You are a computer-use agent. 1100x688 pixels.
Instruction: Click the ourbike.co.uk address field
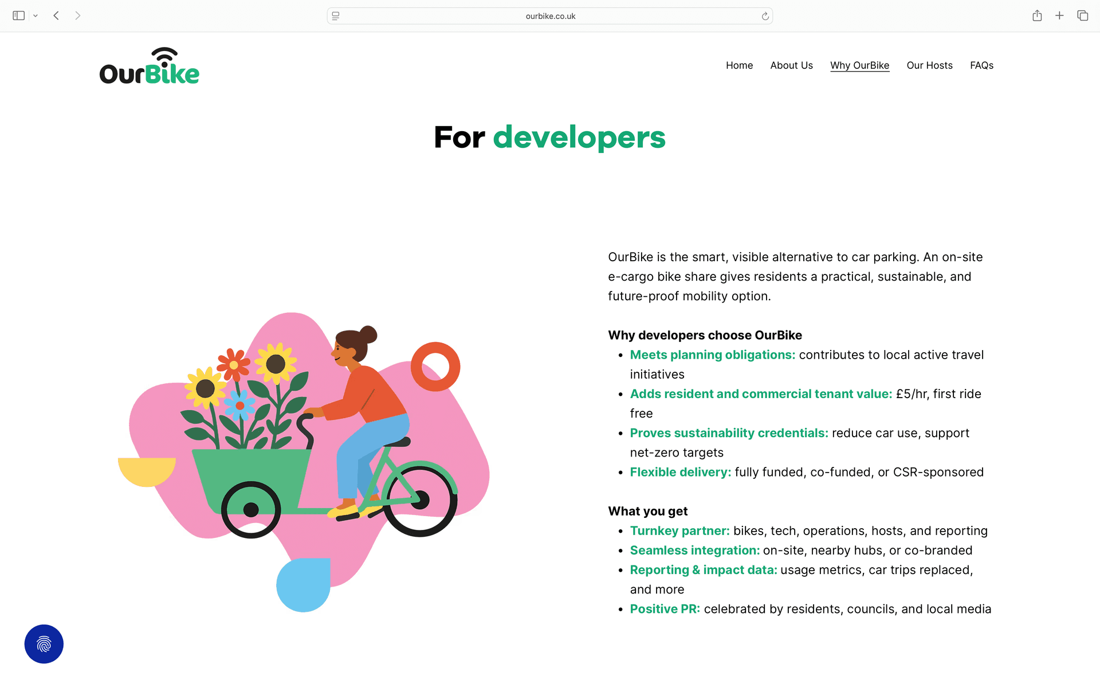point(550,16)
